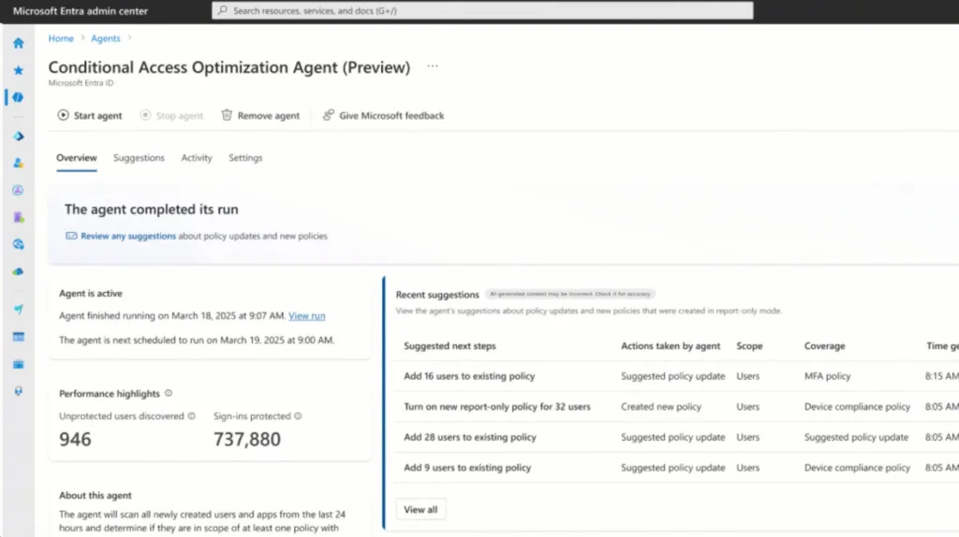Open the Settings tab

[x=245, y=157]
